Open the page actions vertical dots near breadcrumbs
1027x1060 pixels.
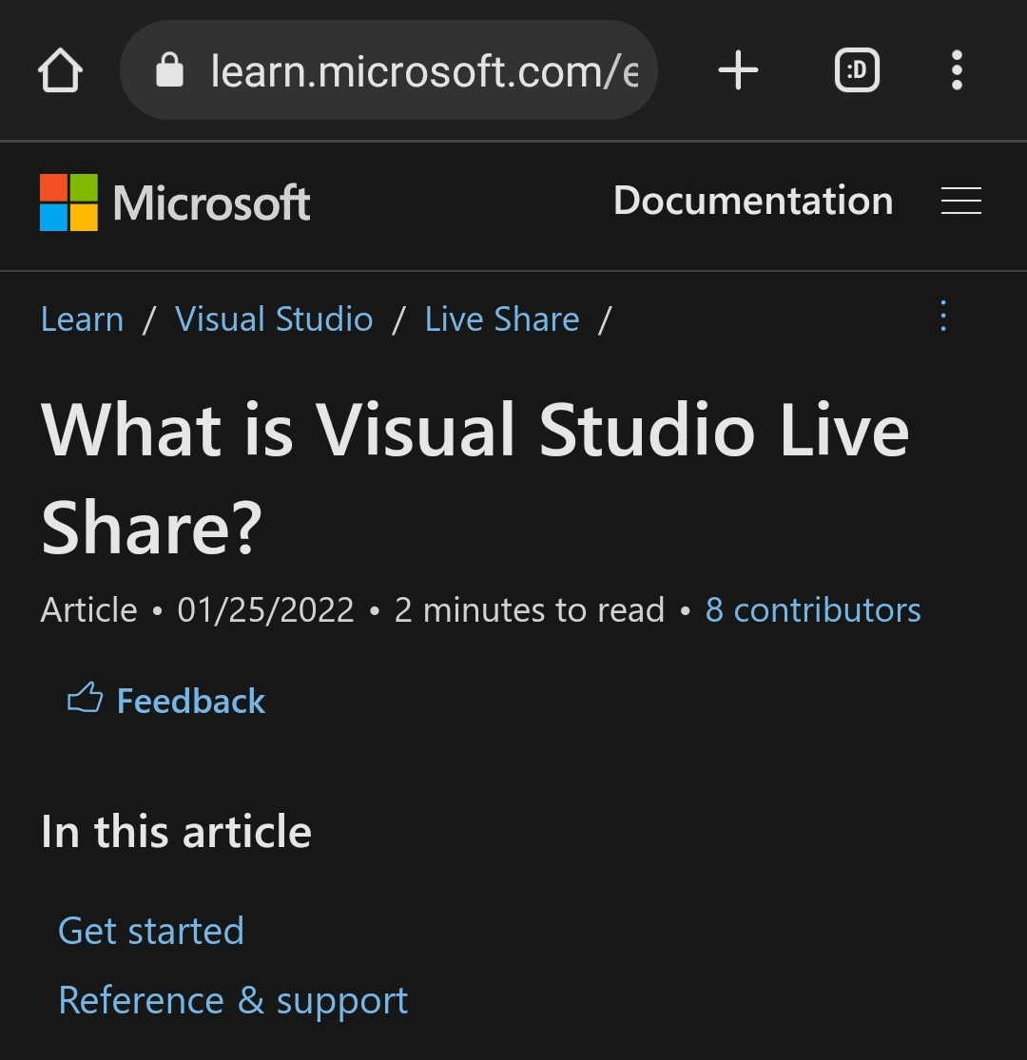click(x=942, y=317)
